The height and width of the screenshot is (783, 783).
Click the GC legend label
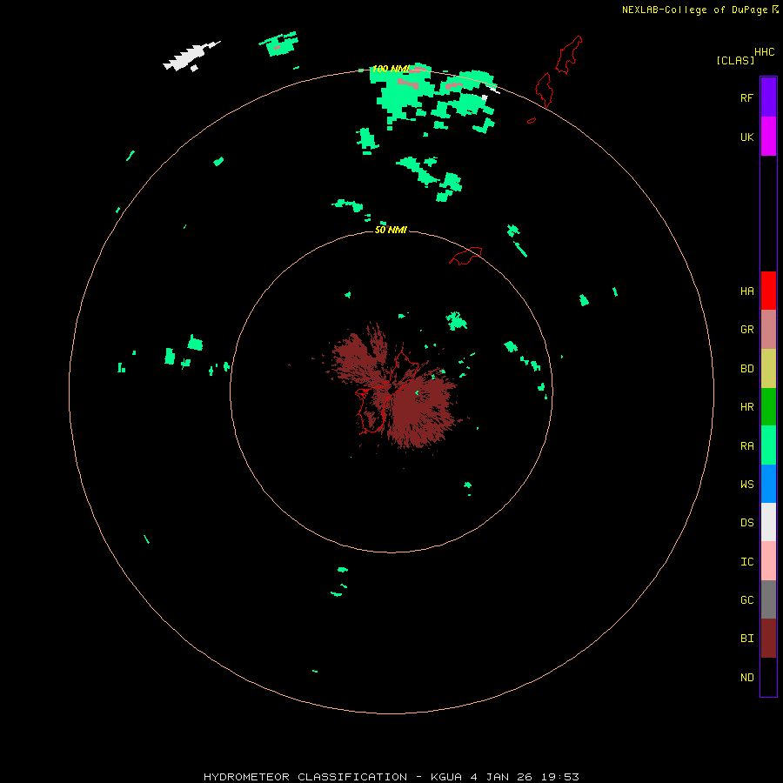[x=746, y=599]
